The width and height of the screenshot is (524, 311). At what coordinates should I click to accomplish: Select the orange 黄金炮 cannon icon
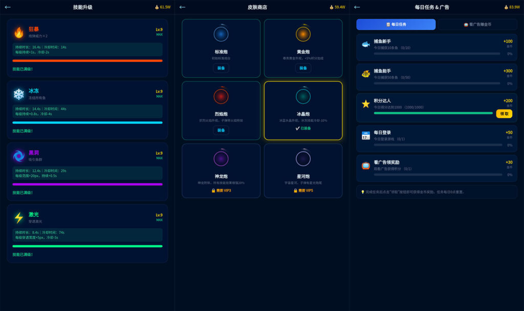point(303,34)
